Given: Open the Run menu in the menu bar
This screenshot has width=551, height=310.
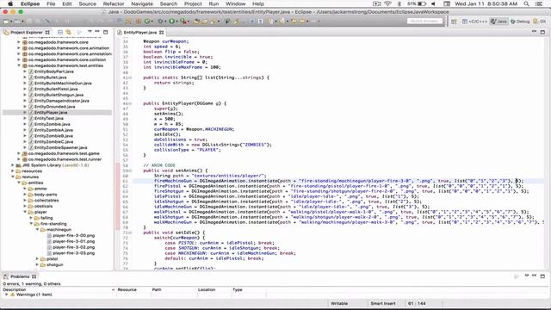Looking at the screenshot, I should point(214,3).
